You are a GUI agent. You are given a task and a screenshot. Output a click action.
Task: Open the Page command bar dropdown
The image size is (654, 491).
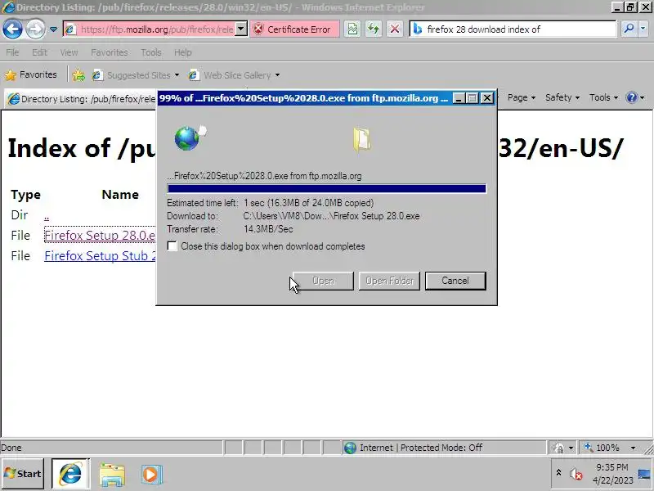pos(522,97)
